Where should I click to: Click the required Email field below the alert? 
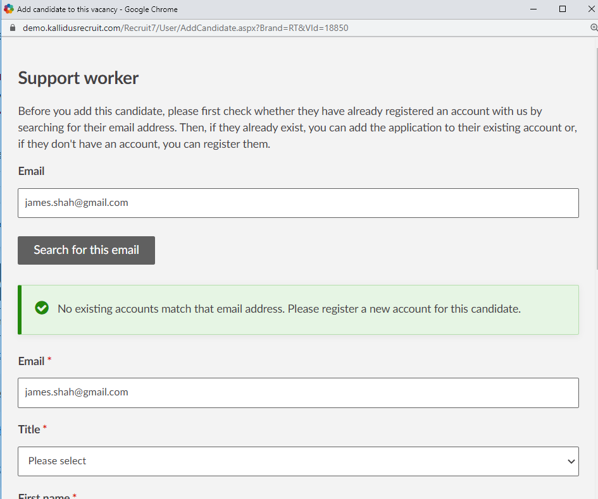coord(298,392)
